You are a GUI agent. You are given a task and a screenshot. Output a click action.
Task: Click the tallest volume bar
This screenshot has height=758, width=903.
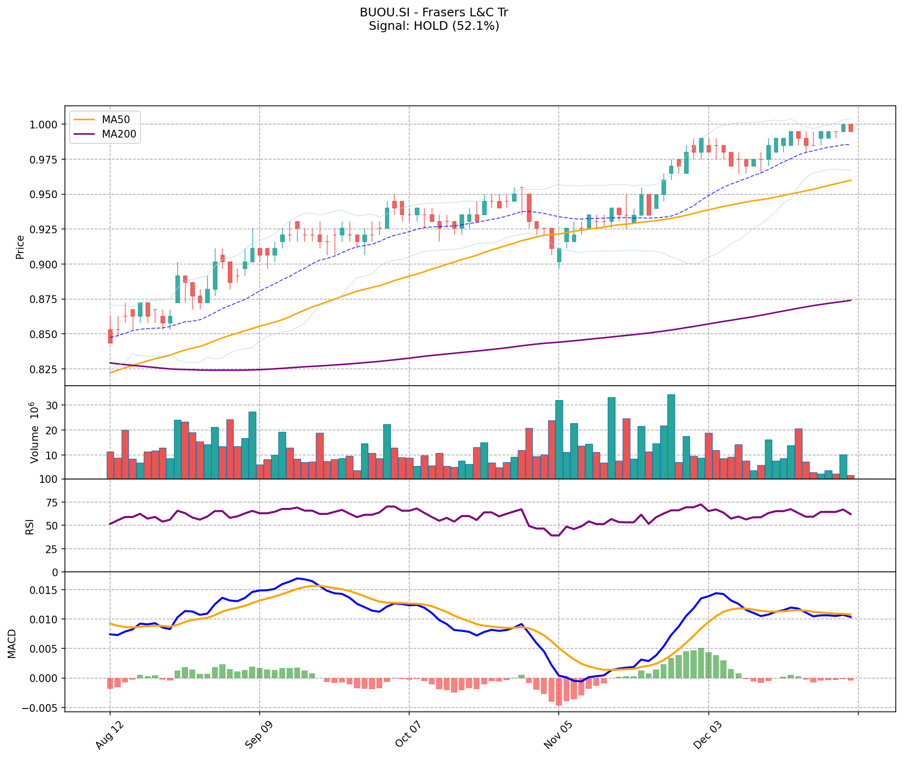pos(671,436)
